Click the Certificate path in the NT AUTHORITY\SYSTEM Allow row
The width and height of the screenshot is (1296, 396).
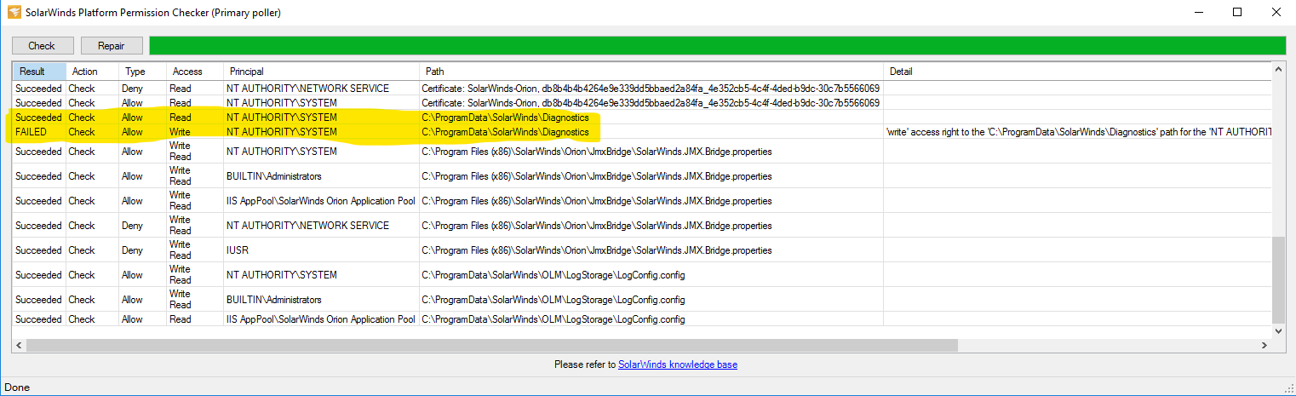pyautogui.click(x=651, y=103)
